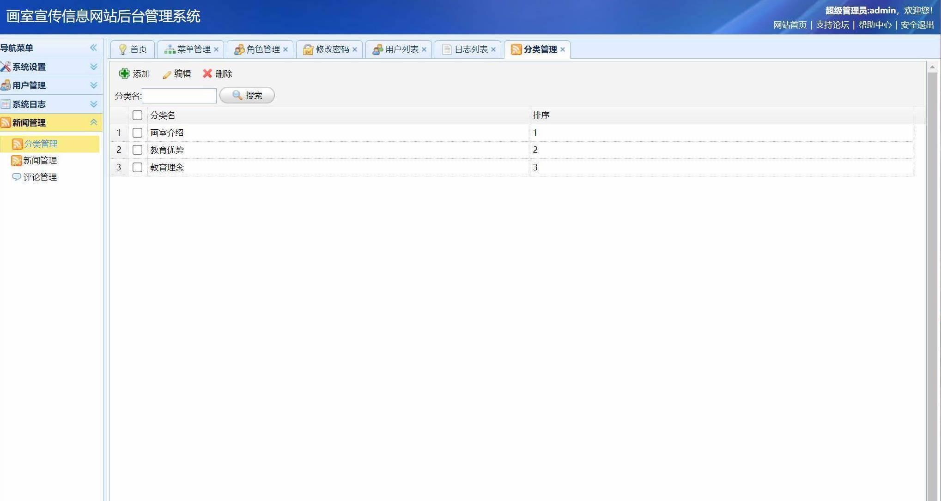Click the 安全退出 link
The image size is (941, 501).
[917, 25]
